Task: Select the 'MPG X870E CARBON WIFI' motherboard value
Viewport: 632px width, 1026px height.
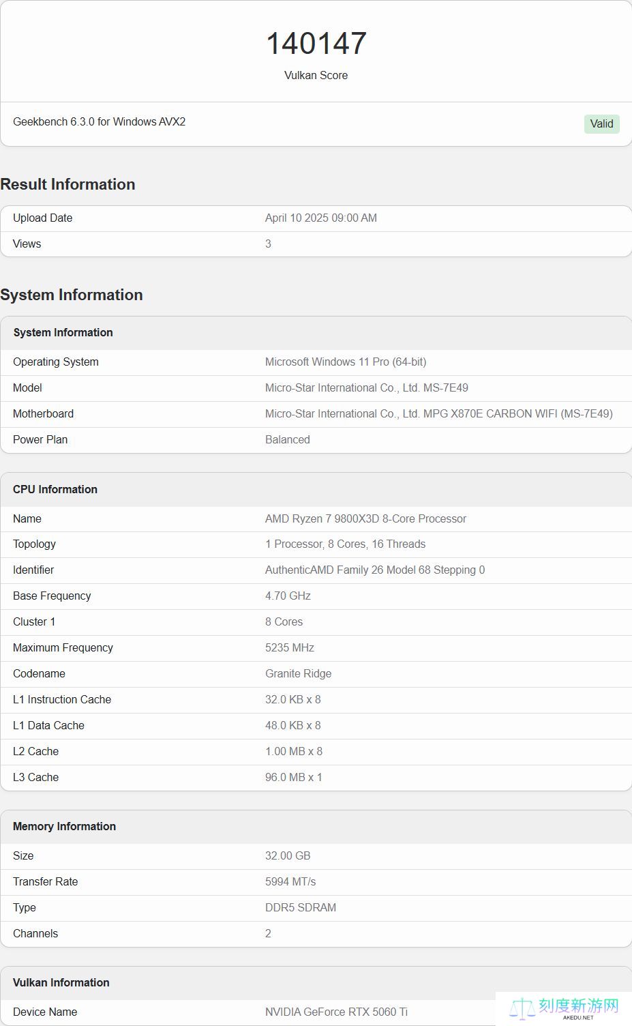Action: pyautogui.click(x=439, y=414)
